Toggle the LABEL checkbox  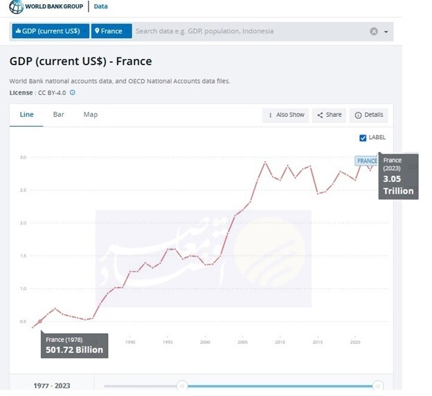pos(363,138)
